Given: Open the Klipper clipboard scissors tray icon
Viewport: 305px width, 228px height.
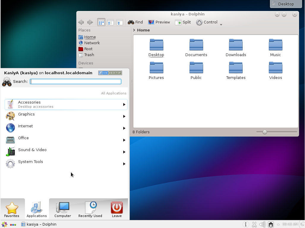Looking at the screenshot, I should click(254, 224).
